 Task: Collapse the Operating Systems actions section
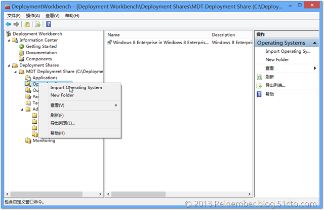pyautogui.click(x=315, y=43)
